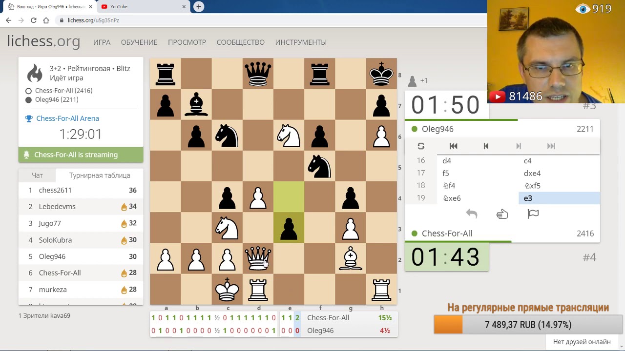Click the white pawn on d4

[x=258, y=197]
